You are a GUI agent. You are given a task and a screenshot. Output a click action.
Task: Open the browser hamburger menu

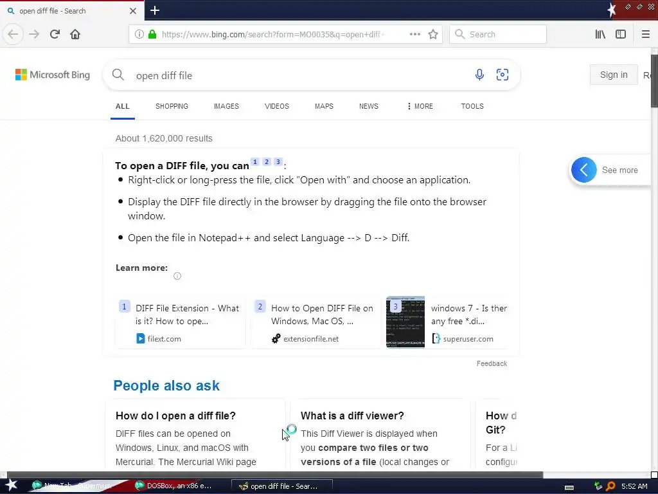point(645,34)
